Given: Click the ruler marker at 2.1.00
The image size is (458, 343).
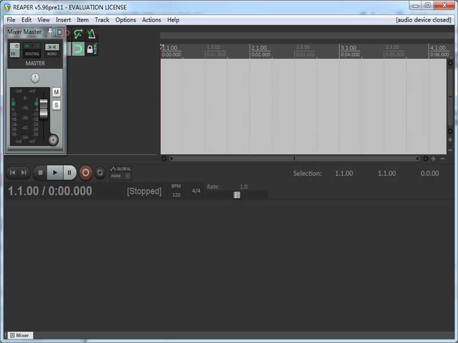Looking at the screenshot, I should click(x=259, y=48).
